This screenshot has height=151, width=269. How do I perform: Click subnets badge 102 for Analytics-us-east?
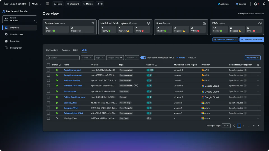tap(150, 70)
